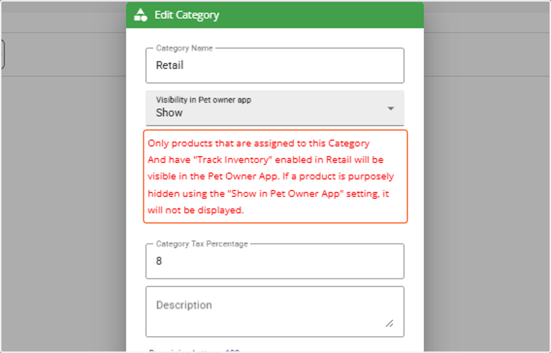The width and height of the screenshot is (551, 353).
Task: Click the Category Tax Percentage field
Action: (x=275, y=261)
